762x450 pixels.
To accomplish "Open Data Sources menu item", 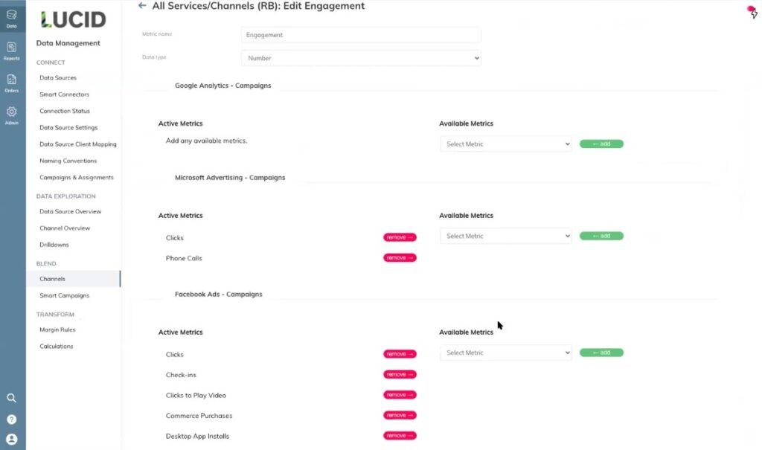I will tap(58, 77).
